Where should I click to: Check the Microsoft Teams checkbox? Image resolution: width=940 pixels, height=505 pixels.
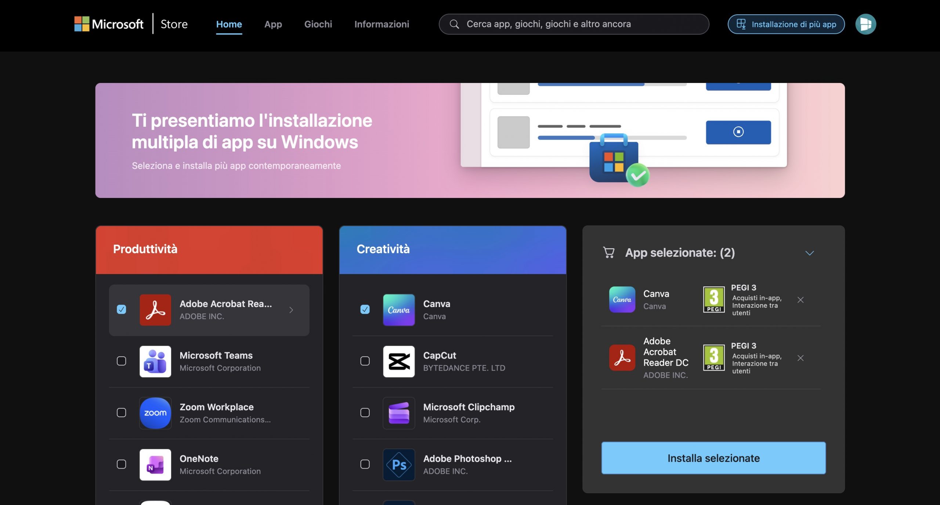122,361
